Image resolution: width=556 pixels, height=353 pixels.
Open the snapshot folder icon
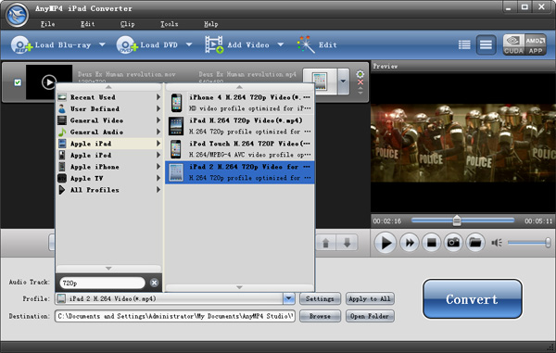(475, 243)
